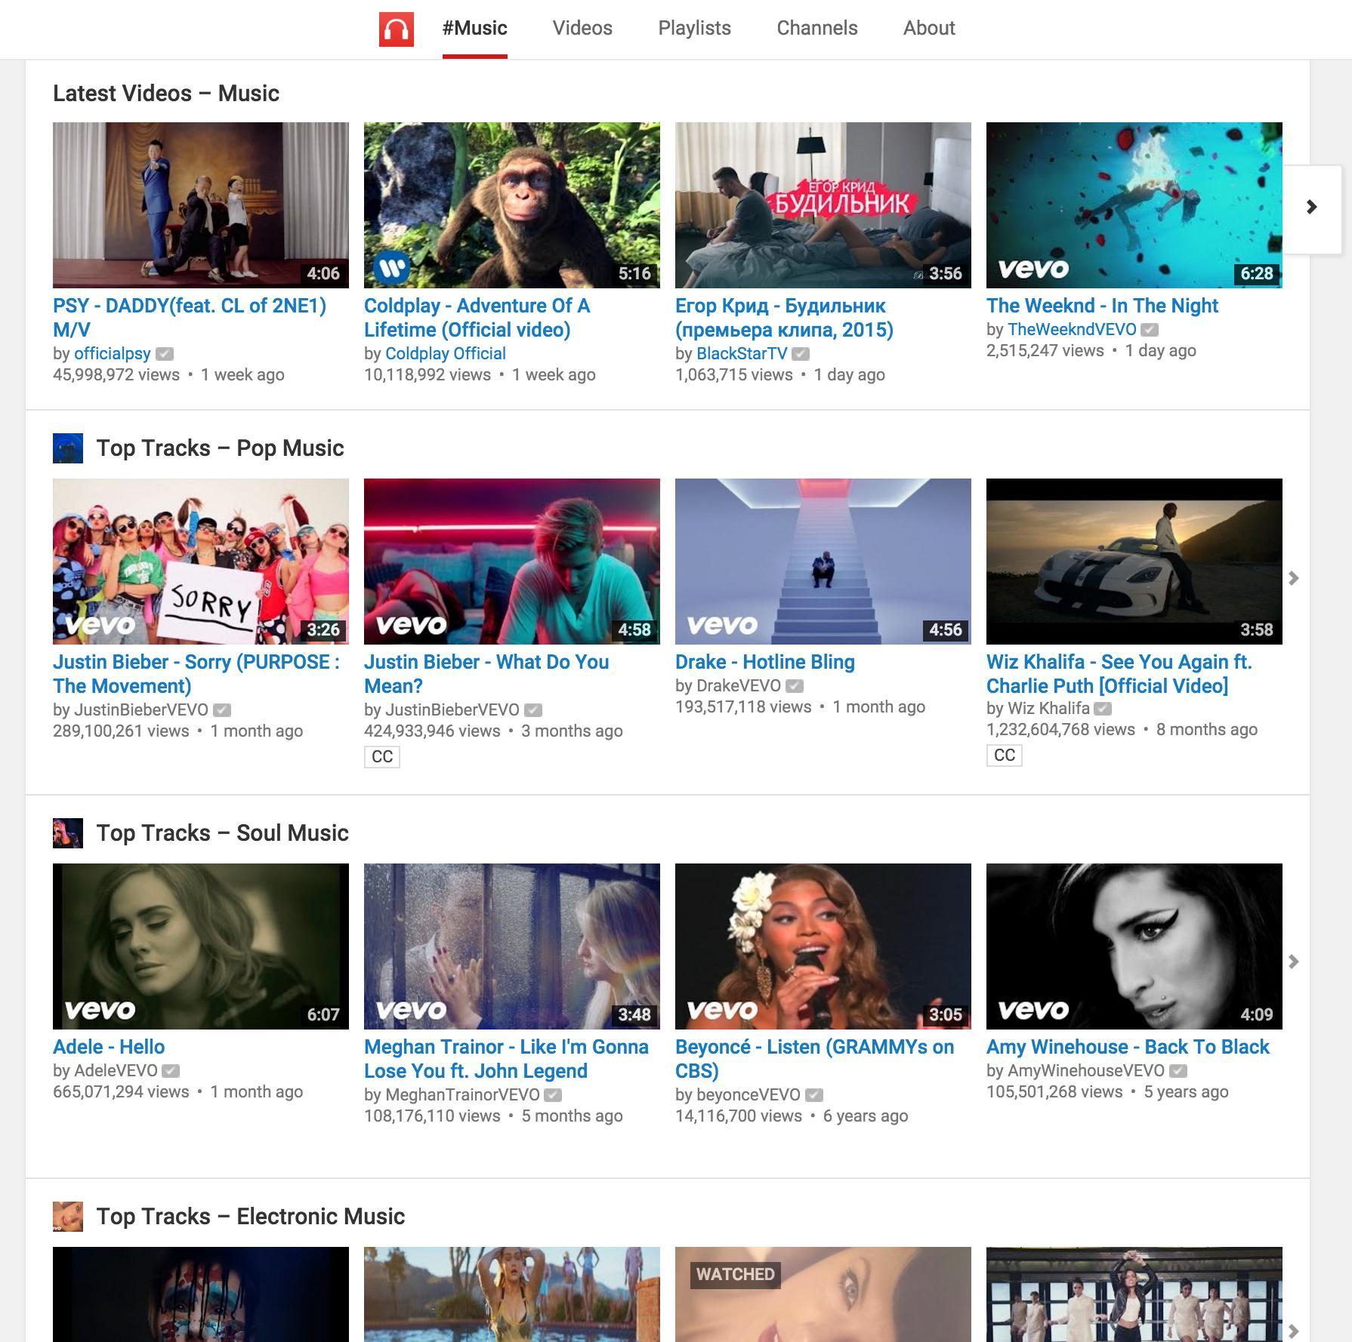Click verified badge next to Wiz Khalifa
The height and width of the screenshot is (1342, 1352).
pyautogui.click(x=1103, y=709)
